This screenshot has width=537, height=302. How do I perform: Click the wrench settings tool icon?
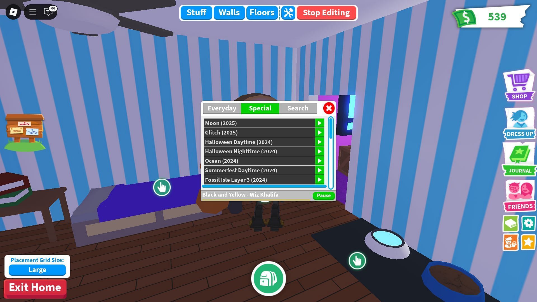(288, 12)
